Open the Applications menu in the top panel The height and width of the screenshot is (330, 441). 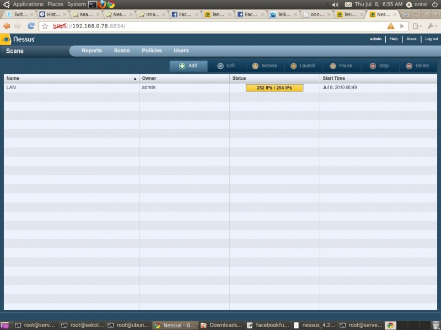point(28,4)
